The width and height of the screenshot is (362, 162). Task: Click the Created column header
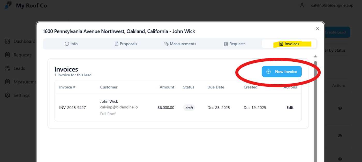coord(251,87)
